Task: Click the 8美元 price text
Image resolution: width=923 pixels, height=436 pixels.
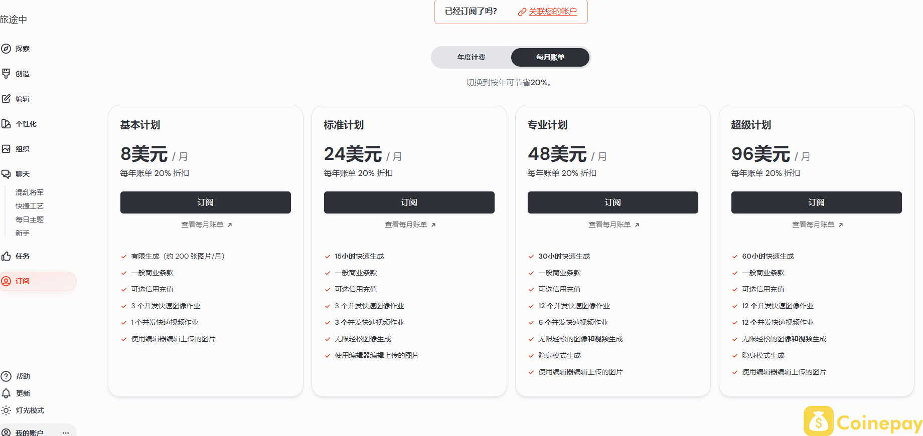Action: pyautogui.click(x=144, y=154)
